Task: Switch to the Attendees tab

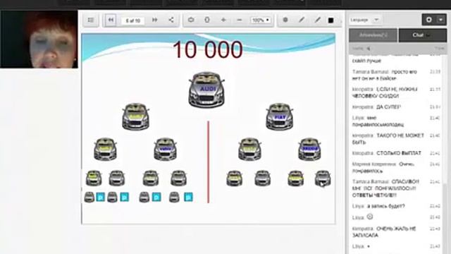Action: click(x=373, y=35)
